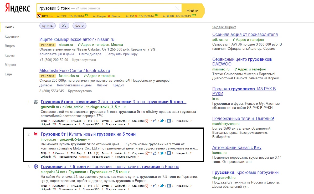This screenshot has height=194, width=314.
Task: Expand dropdown arrow after jmc-rus.ru URL
Action: [x=89, y=140]
